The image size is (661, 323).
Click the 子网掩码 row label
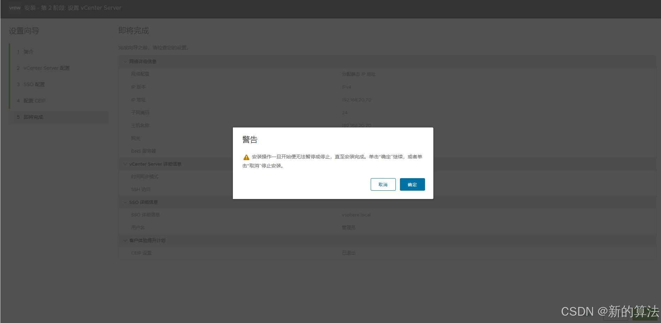140,113
